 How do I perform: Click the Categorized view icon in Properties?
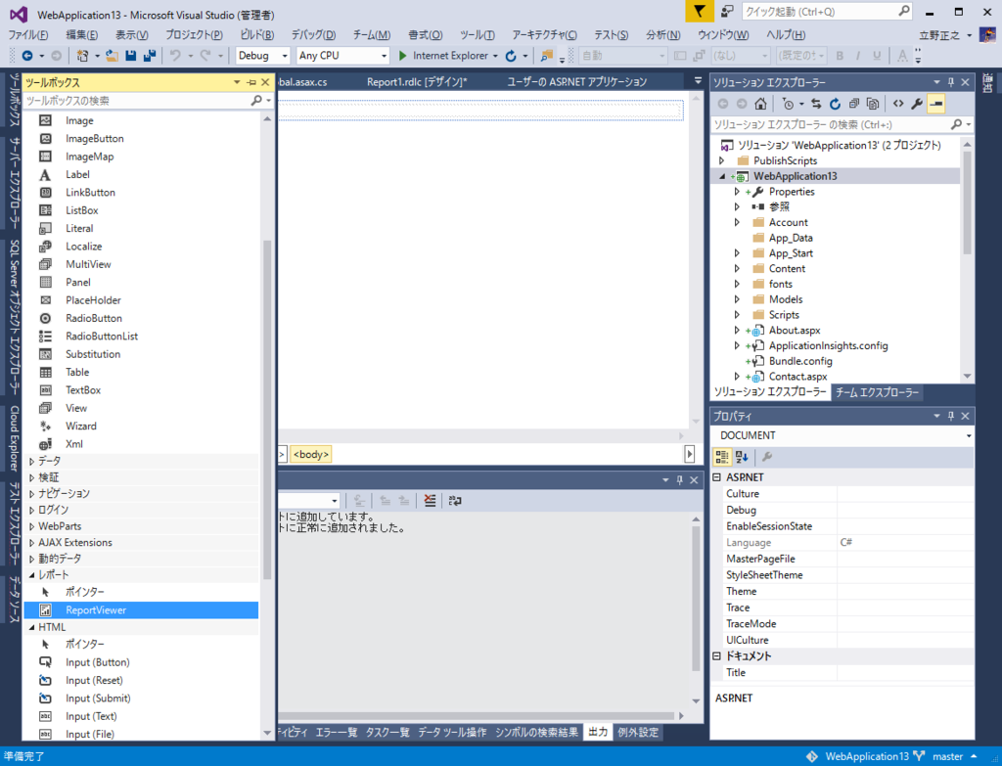click(722, 457)
